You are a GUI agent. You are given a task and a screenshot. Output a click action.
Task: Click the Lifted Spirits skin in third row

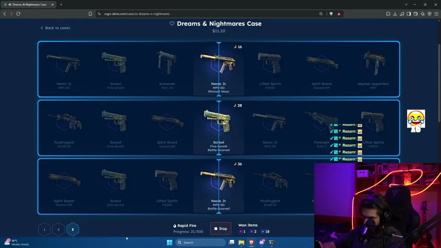(x=167, y=186)
